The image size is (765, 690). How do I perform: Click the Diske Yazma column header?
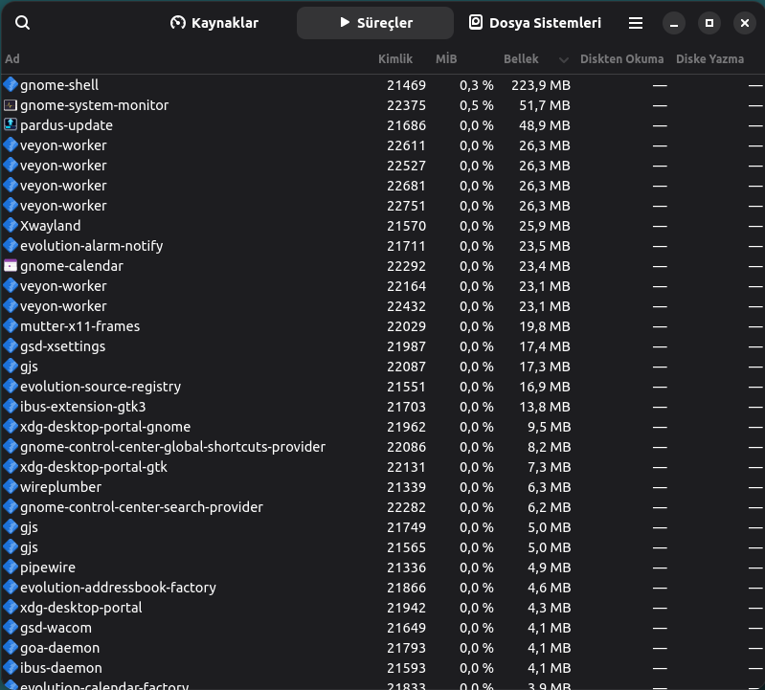[x=709, y=59]
